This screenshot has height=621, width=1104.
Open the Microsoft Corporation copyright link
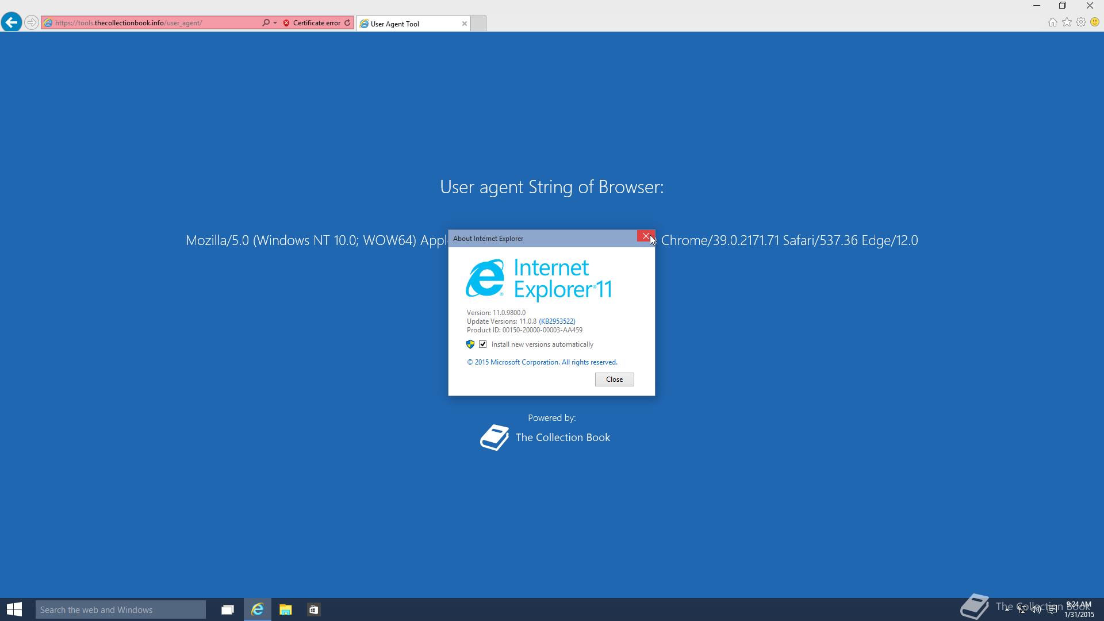542,362
